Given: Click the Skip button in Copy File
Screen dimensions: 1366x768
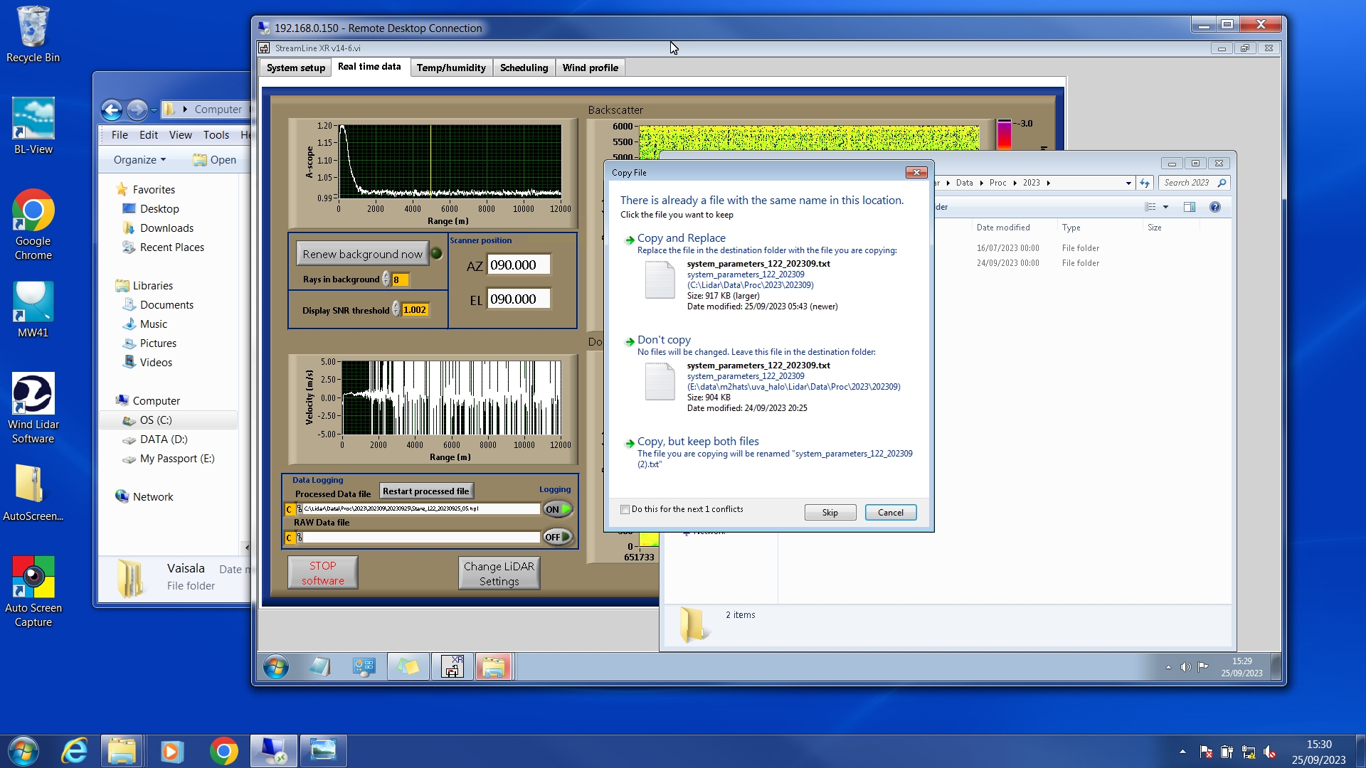Looking at the screenshot, I should (830, 513).
